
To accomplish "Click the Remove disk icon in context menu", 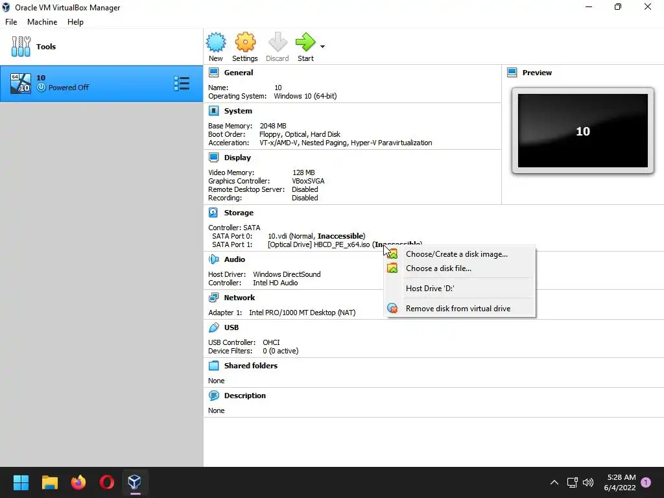I will (392, 308).
